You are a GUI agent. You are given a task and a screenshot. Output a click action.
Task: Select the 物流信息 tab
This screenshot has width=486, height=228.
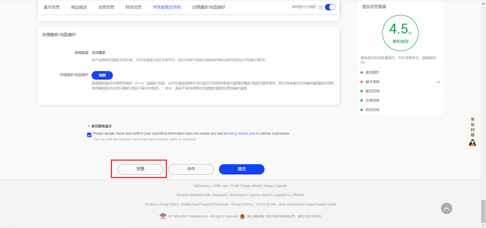[x=134, y=7]
